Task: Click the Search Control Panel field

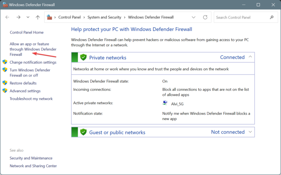Action: [x=246, y=17]
